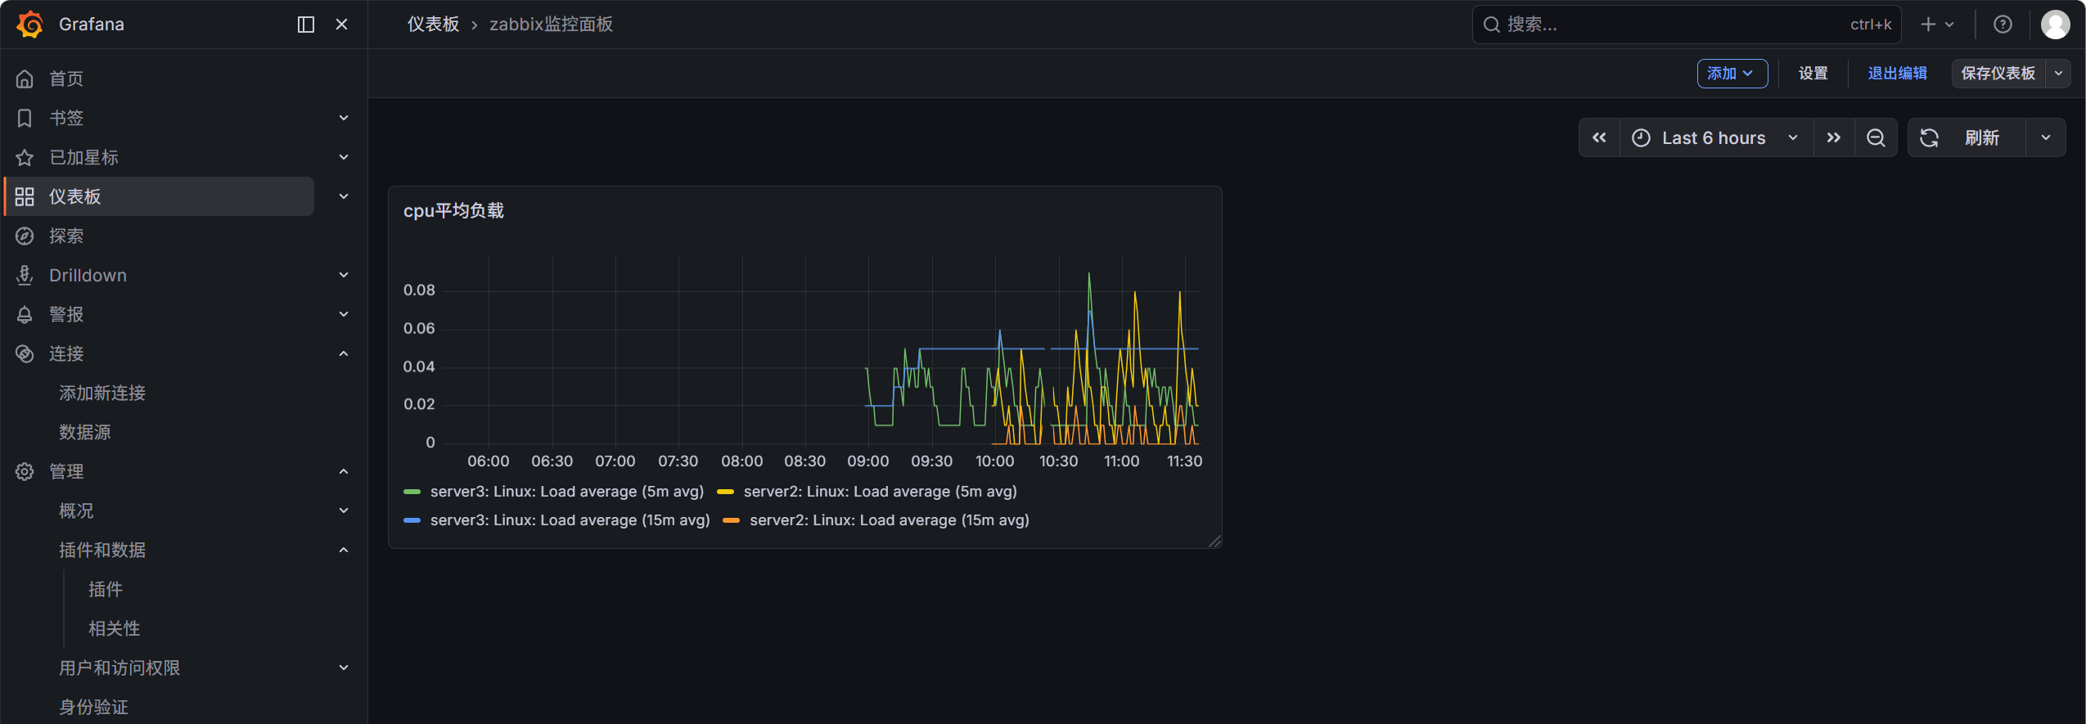Expand the 概况 submenu chevron
This screenshot has width=2086, height=724.
tap(344, 510)
